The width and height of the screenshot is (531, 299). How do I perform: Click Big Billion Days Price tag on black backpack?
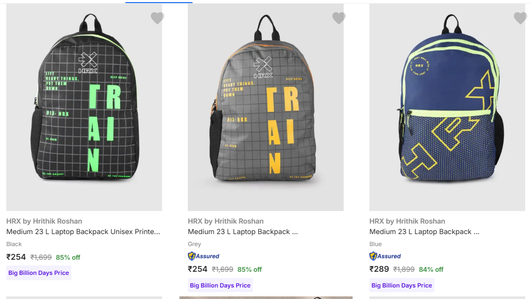point(39,273)
